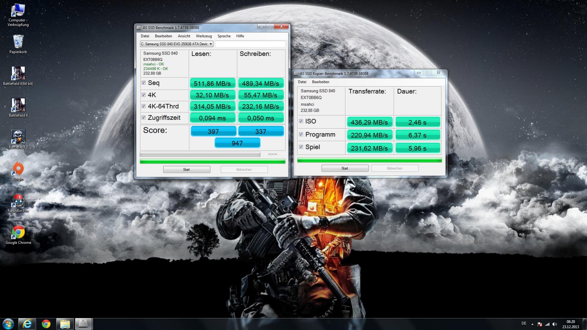This screenshot has width=587, height=330.
Task: Click Start in Kopier-Benchmark window
Action: pyautogui.click(x=345, y=168)
